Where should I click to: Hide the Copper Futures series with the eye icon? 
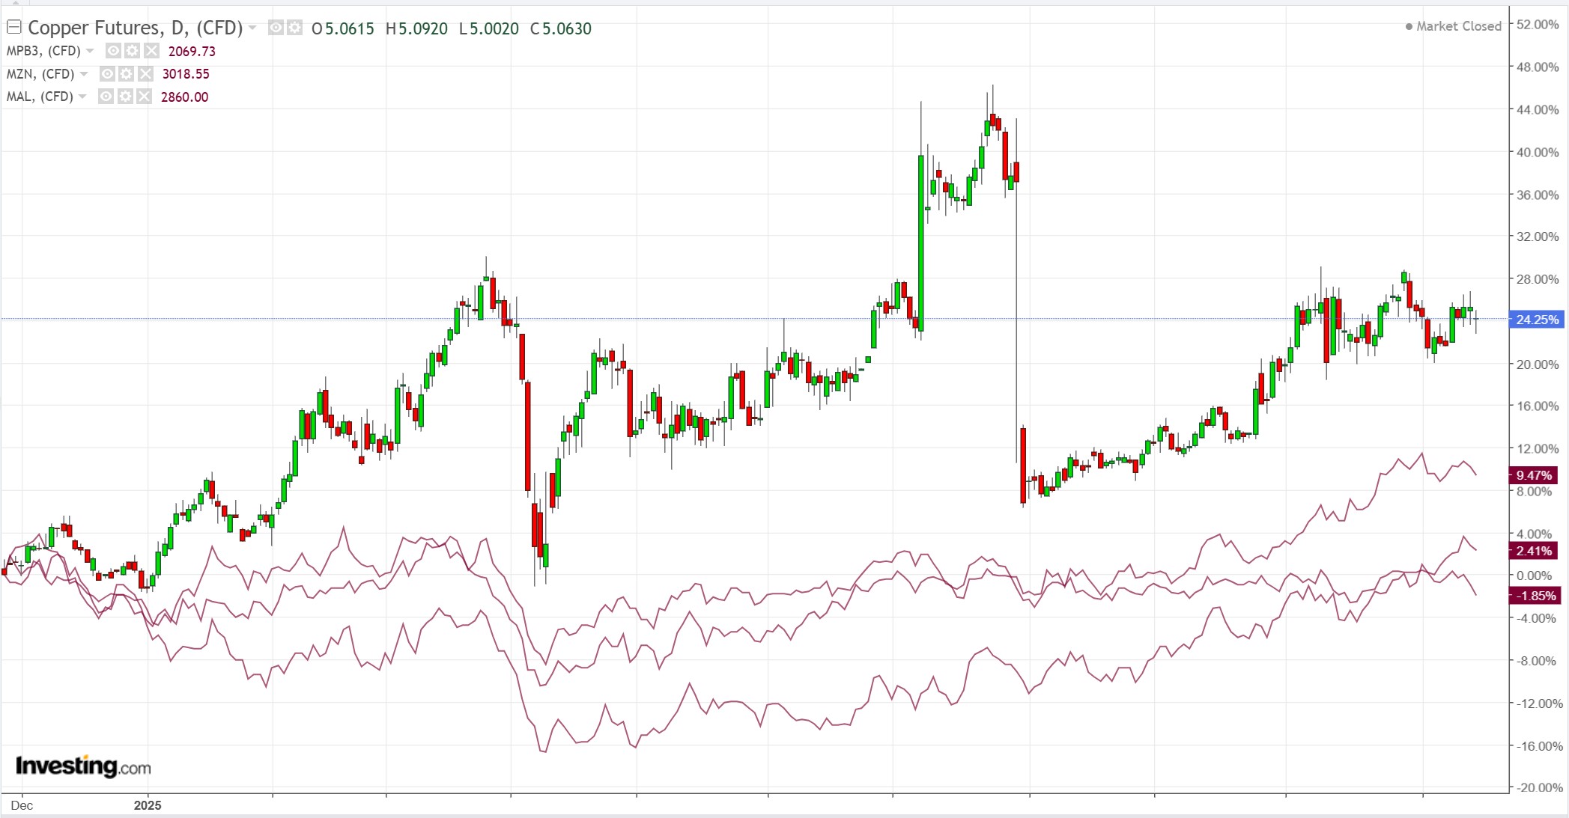click(x=276, y=28)
